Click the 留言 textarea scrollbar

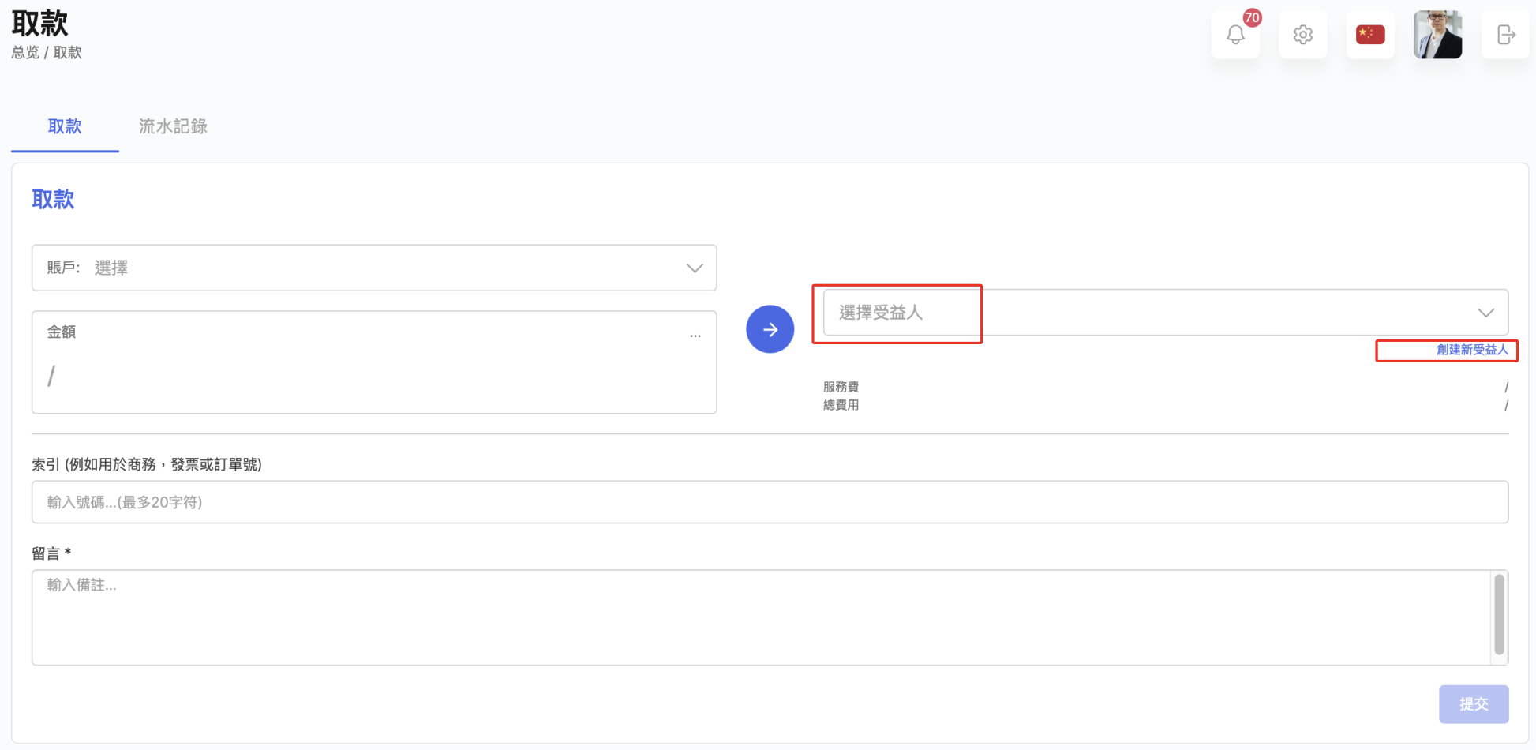tap(1499, 614)
